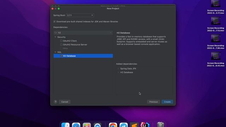Click the Create button
Screen dimensions: 226x127
(167, 102)
